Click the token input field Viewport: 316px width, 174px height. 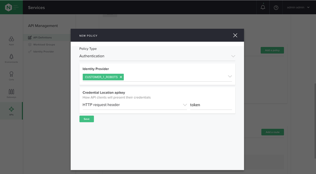click(x=211, y=105)
